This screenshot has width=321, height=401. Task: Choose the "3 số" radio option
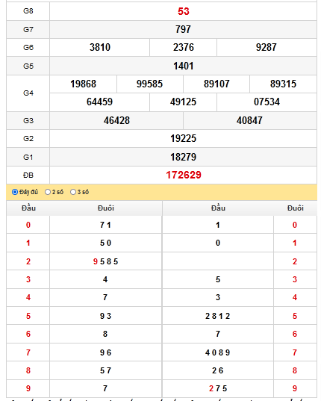[73, 192]
